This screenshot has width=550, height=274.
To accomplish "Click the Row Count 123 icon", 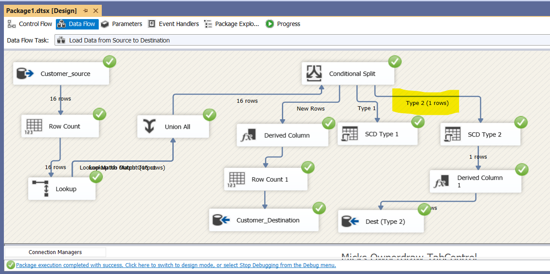I will click(x=33, y=126).
